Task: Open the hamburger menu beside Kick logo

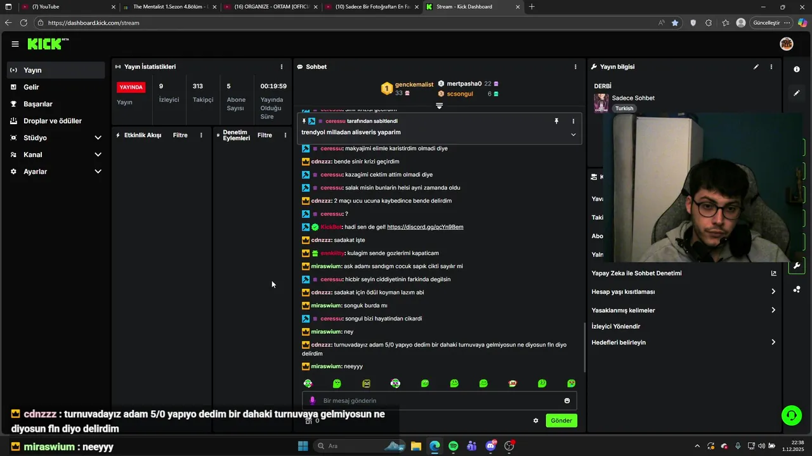Action: click(x=15, y=44)
